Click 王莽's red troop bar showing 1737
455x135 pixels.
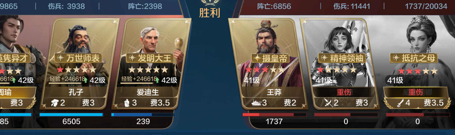(x=274, y=115)
